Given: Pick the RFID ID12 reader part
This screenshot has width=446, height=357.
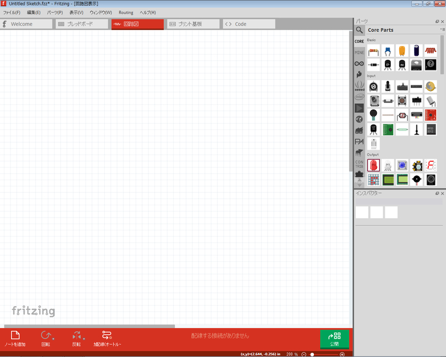Looking at the screenshot, I should click(x=430, y=129).
